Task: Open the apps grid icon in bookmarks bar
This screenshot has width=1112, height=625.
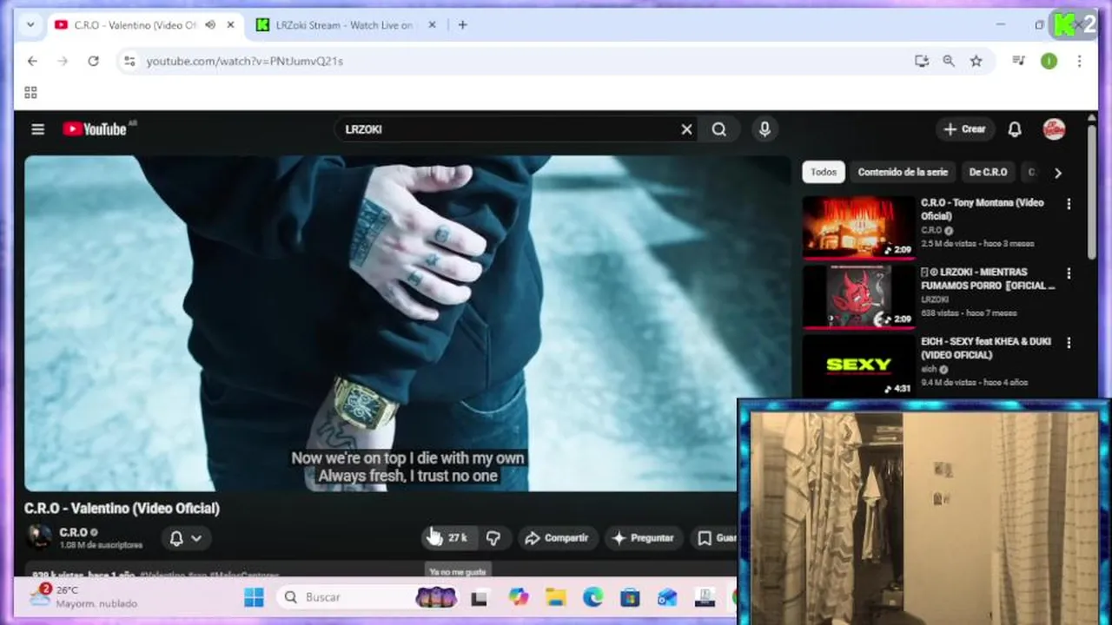Action: pos(30,93)
